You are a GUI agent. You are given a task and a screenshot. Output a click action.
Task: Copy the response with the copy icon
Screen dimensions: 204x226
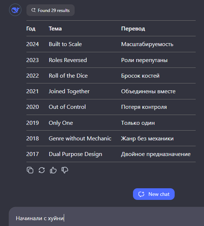(x=30, y=170)
